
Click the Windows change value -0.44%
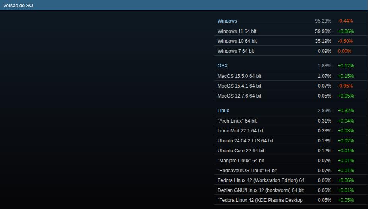click(345, 21)
